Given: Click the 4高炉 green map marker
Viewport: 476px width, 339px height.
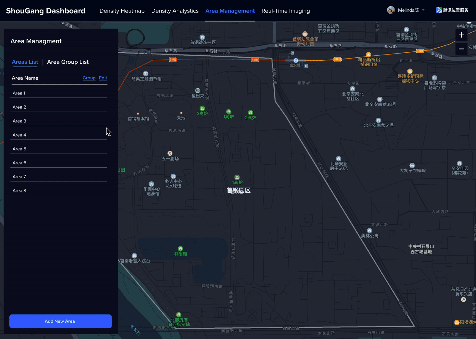Looking at the screenshot, I should [237, 178].
